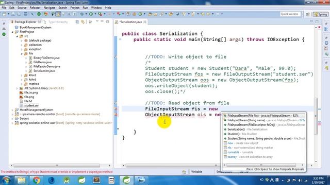Open the Windows Explorer taskbar icon
This screenshot has width=330, height=185.
tap(21, 180)
